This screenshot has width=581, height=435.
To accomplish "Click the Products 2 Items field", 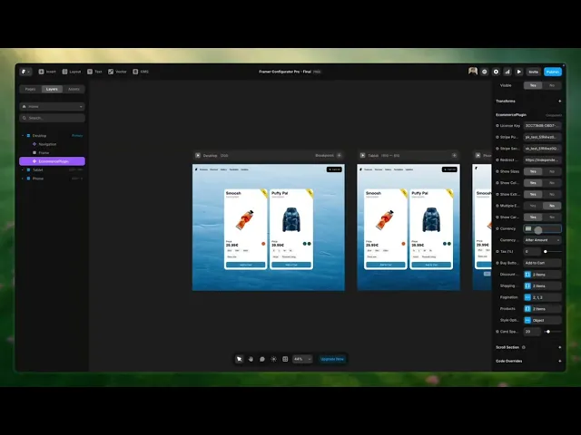I will point(543,309).
